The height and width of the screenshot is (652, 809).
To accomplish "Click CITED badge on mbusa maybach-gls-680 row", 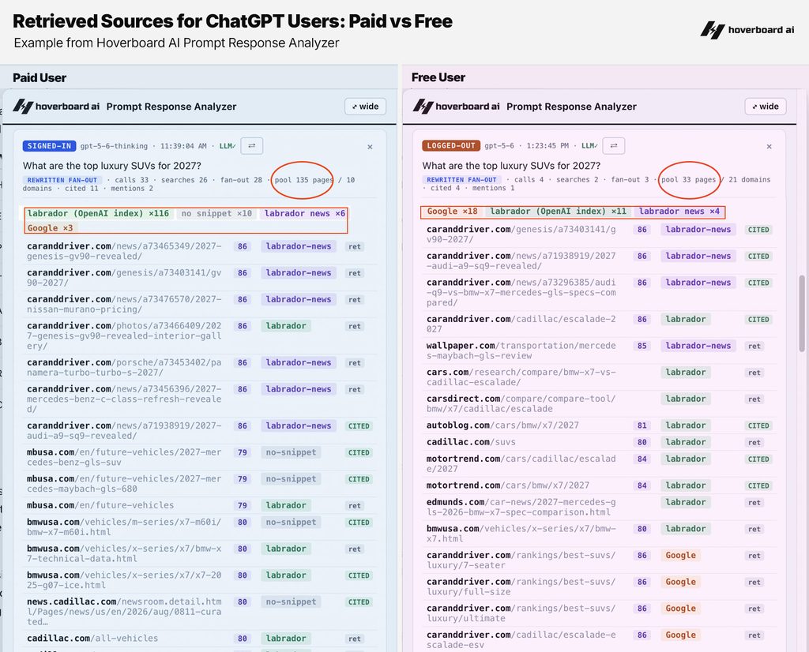I will coord(359,479).
